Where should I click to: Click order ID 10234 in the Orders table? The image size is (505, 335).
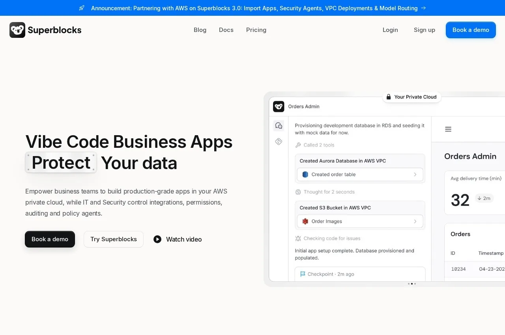(458, 269)
